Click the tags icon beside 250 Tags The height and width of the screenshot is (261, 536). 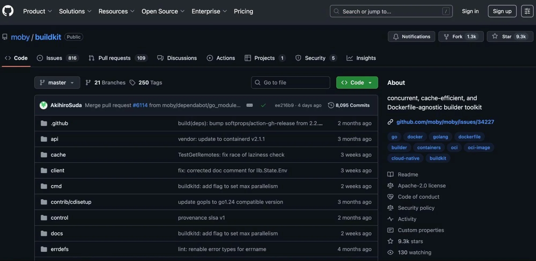[132, 83]
